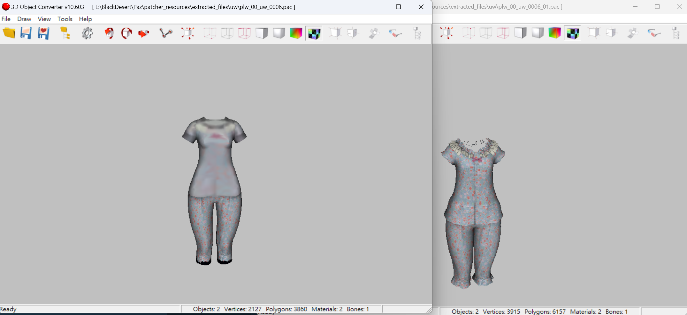Click the 3D anaglyph glasses icon in main window

pyautogui.click(x=395, y=33)
